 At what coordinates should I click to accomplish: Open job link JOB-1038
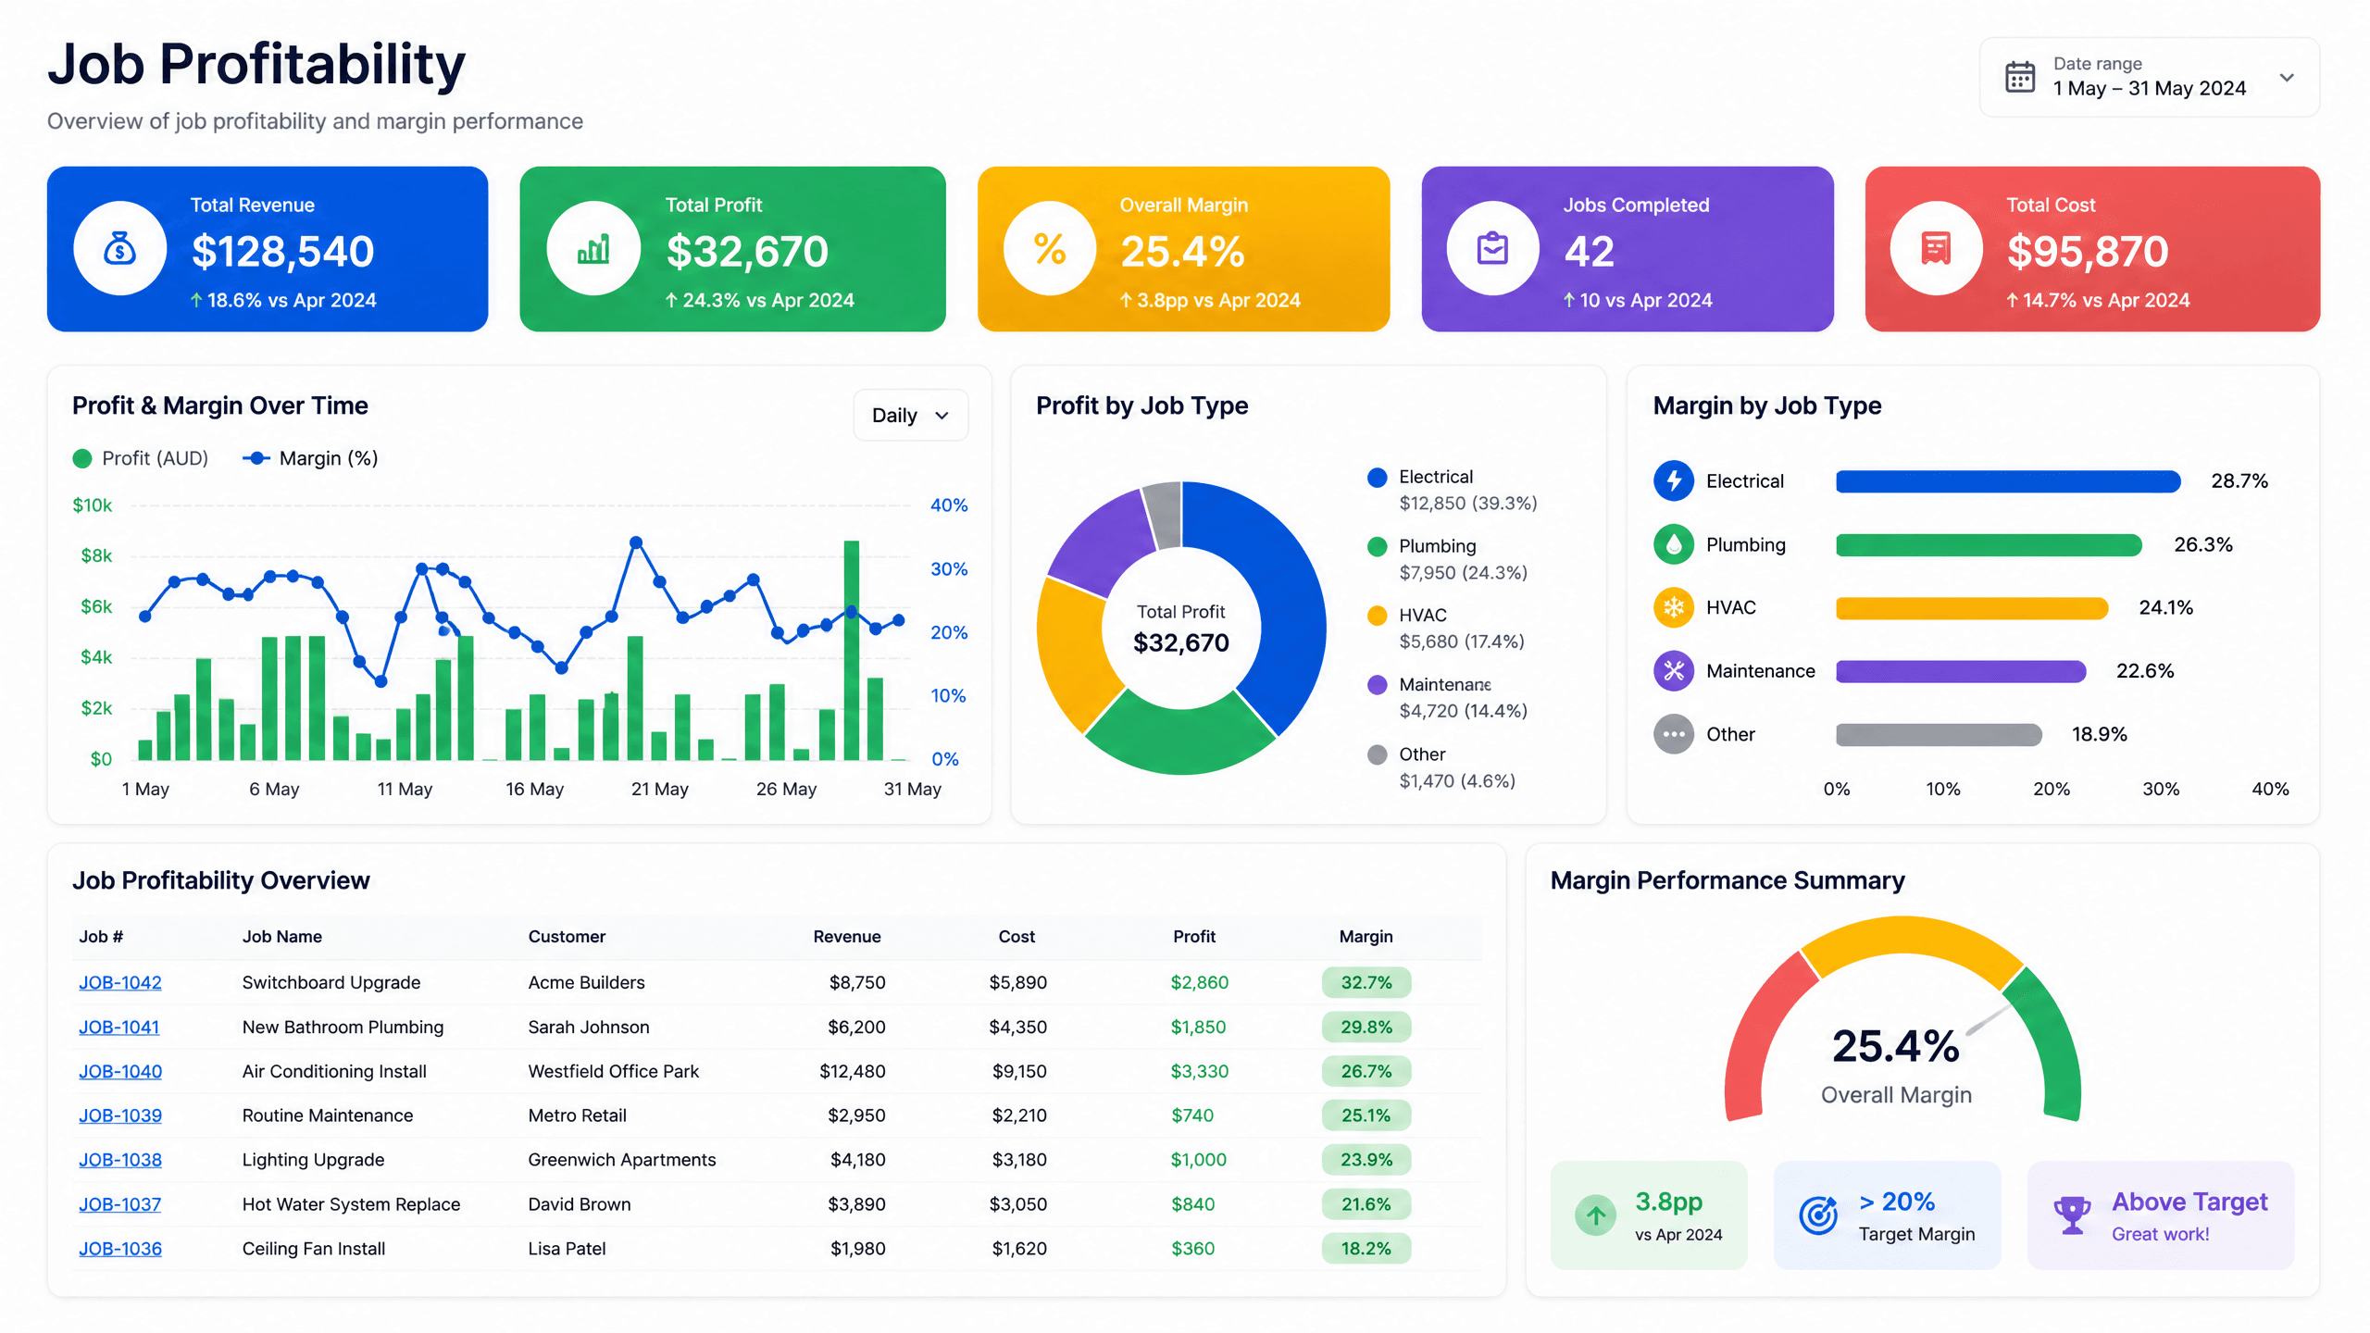[x=120, y=1160]
